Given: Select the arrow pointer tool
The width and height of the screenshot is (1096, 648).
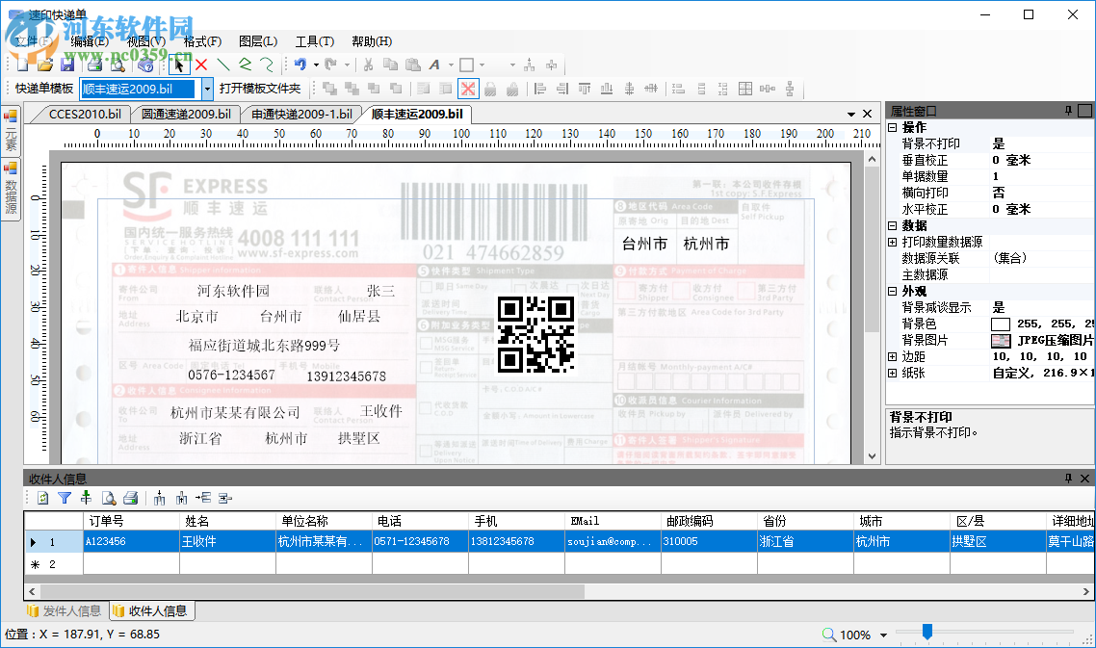Looking at the screenshot, I should coord(178,65).
